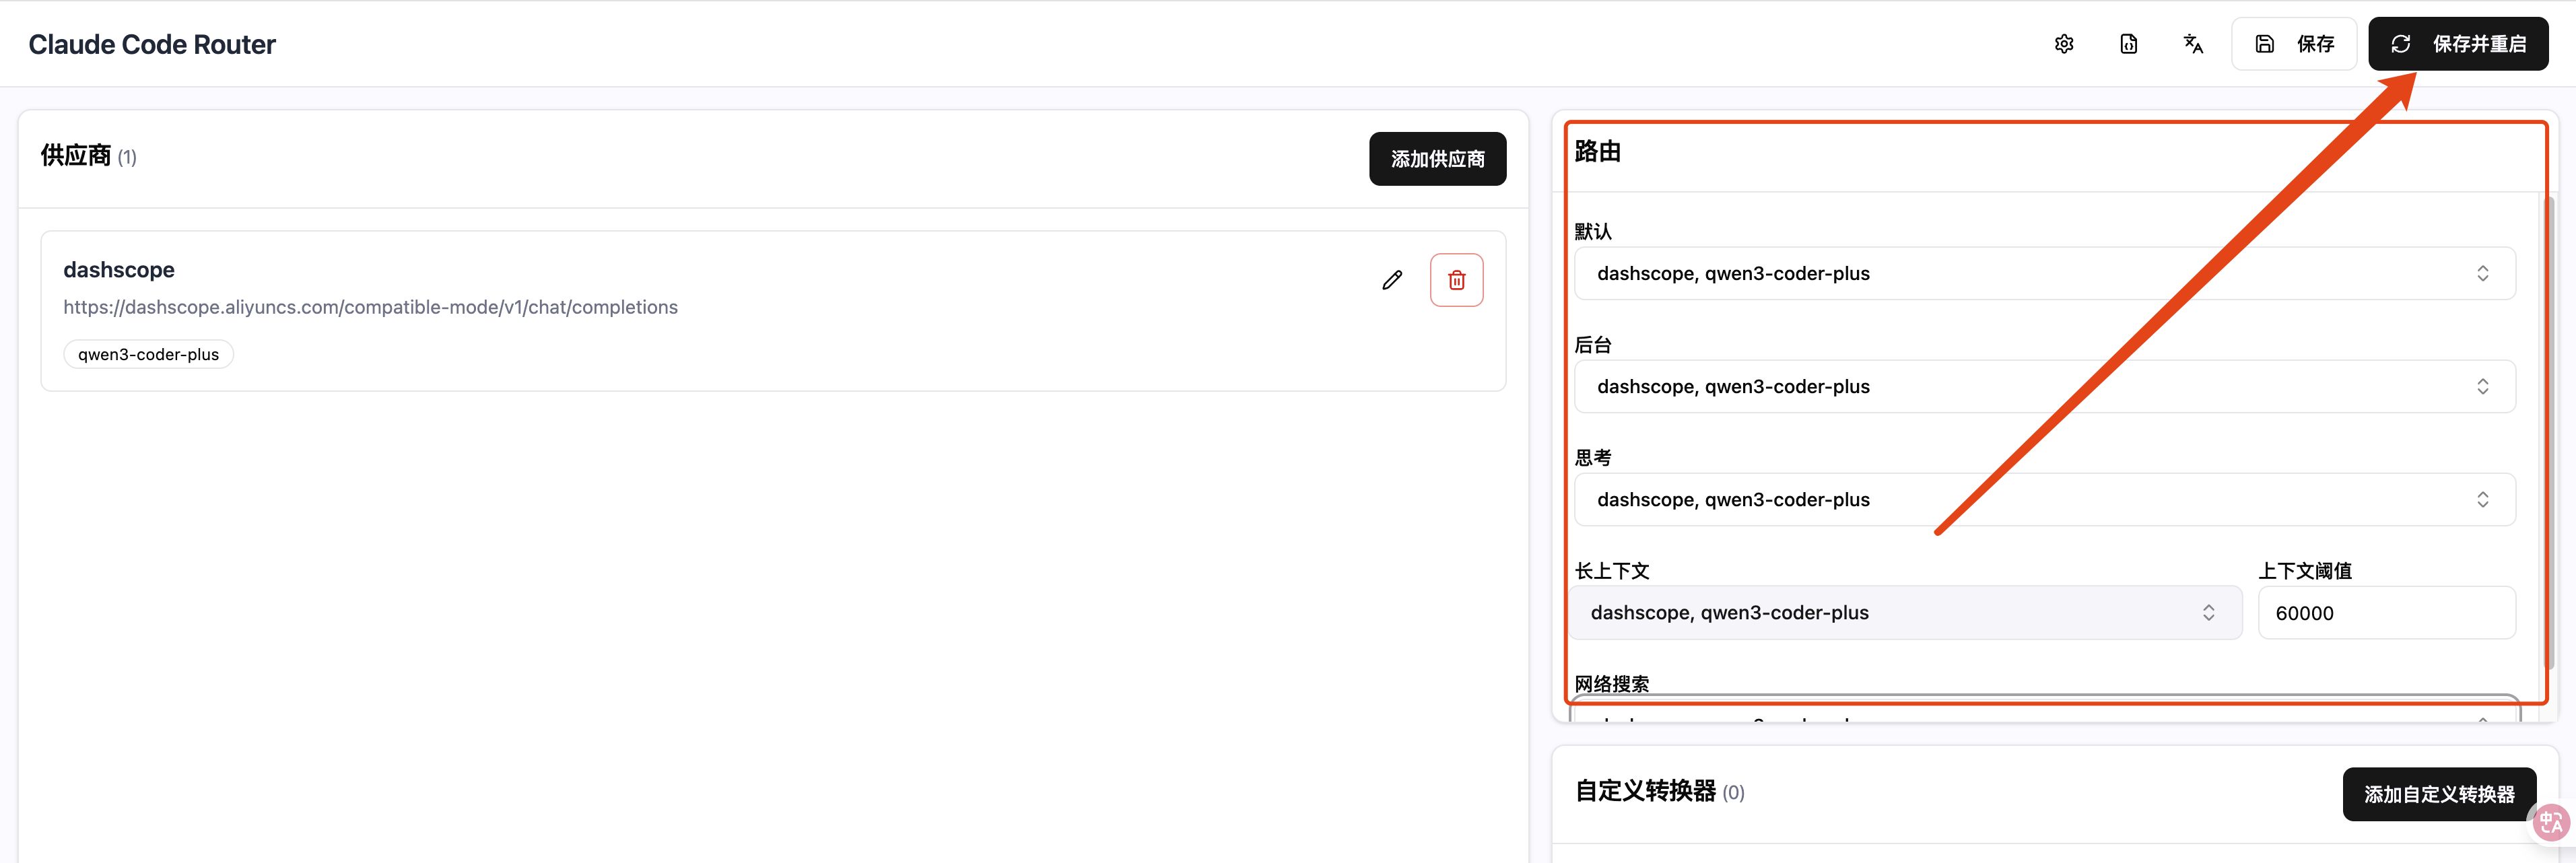
Task: Open the 长上下文 long-context model dropdown
Action: (1905, 612)
